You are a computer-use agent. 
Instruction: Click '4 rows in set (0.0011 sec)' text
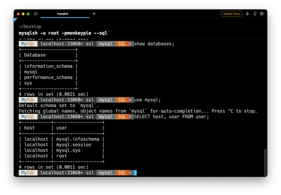53,167
